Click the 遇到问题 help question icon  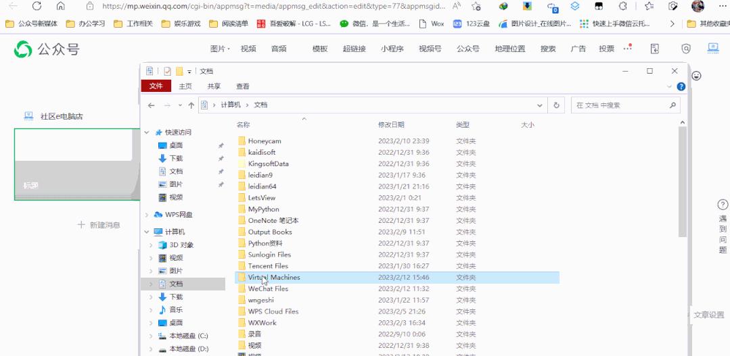click(x=723, y=205)
